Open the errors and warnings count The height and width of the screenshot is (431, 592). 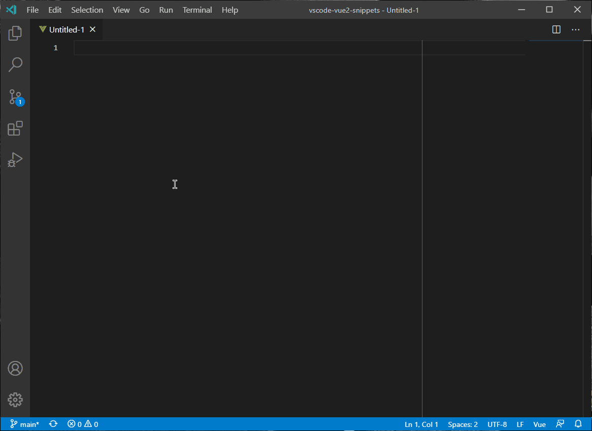[83, 424]
